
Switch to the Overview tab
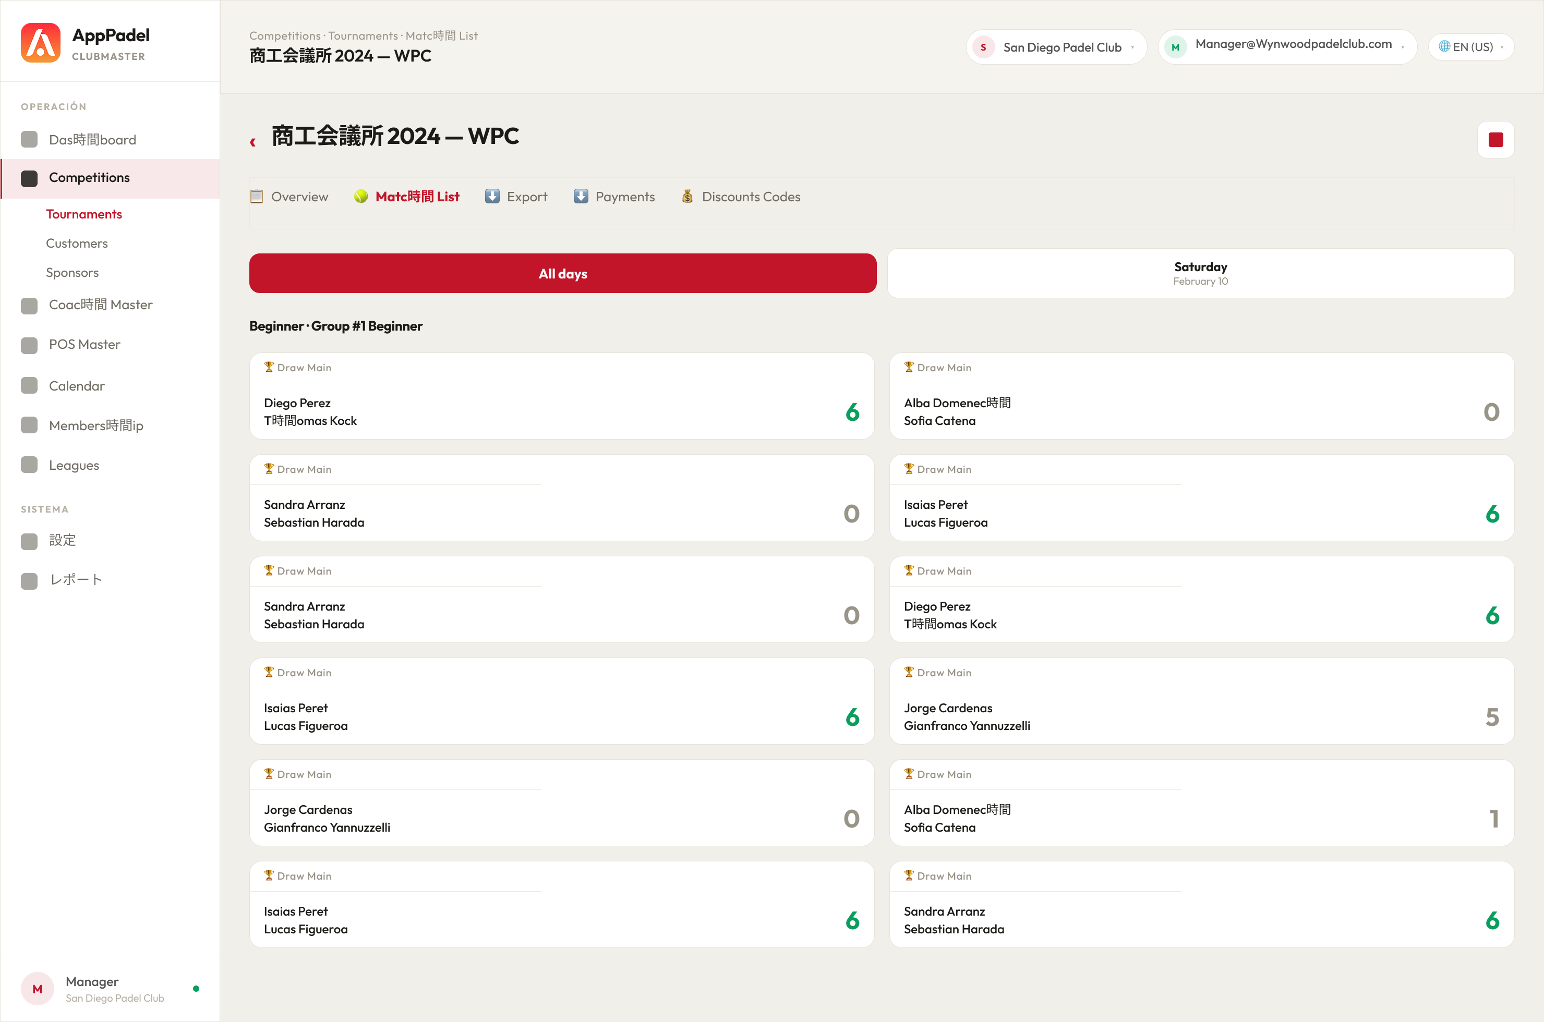click(289, 196)
